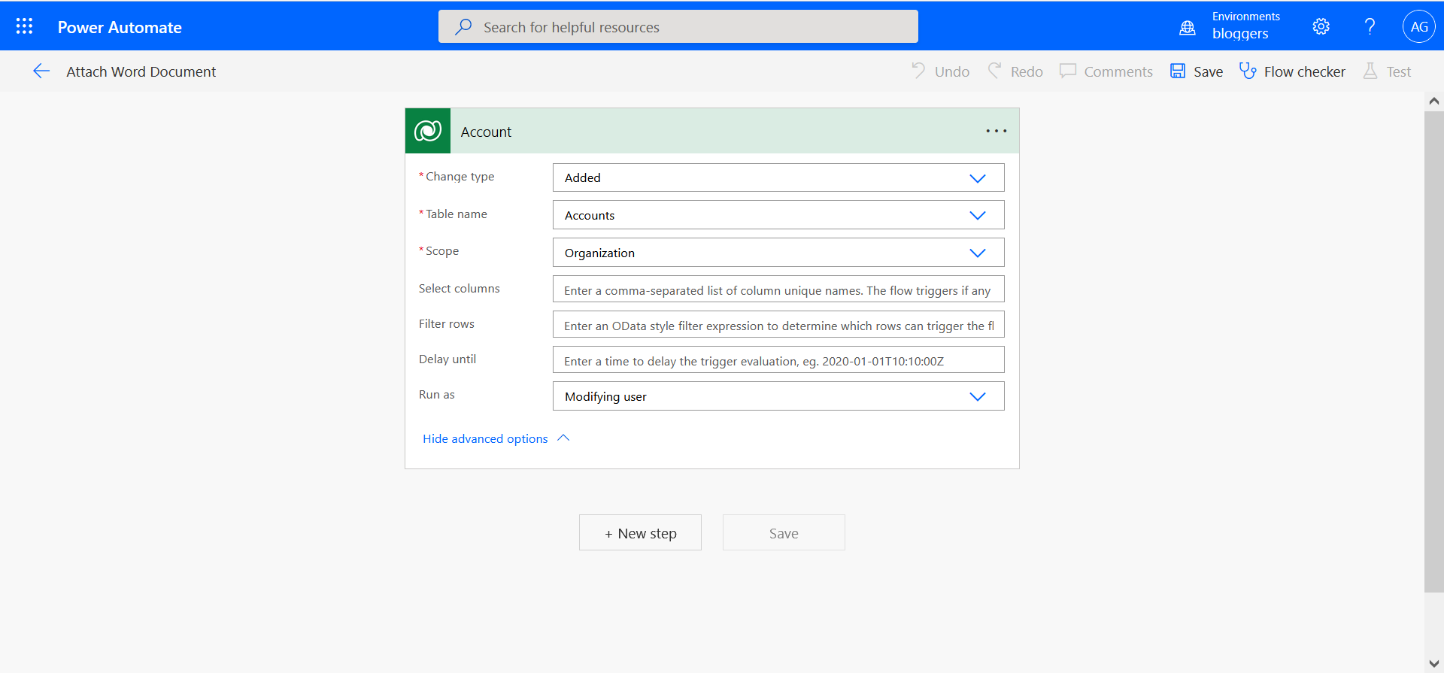Open the Run as field showing Modifying user

[778, 396]
